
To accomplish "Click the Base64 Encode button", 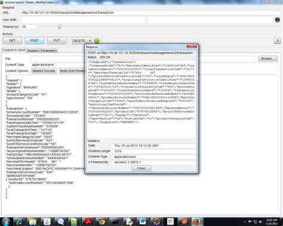I will coord(44,71).
